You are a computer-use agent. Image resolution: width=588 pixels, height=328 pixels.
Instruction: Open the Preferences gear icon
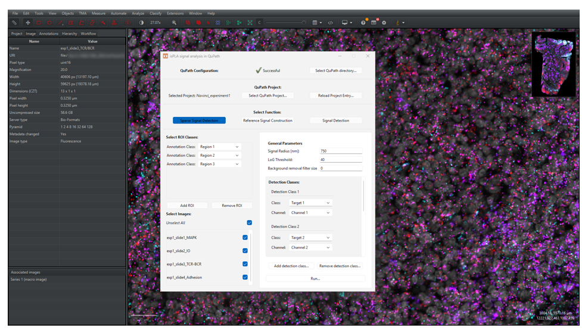pos(384,23)
